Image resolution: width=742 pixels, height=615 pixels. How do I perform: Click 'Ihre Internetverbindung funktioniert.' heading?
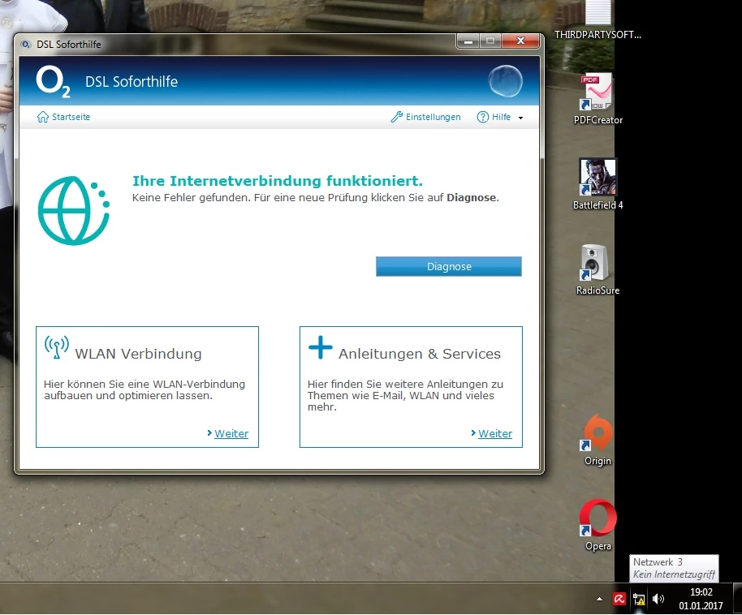(278, 181)
